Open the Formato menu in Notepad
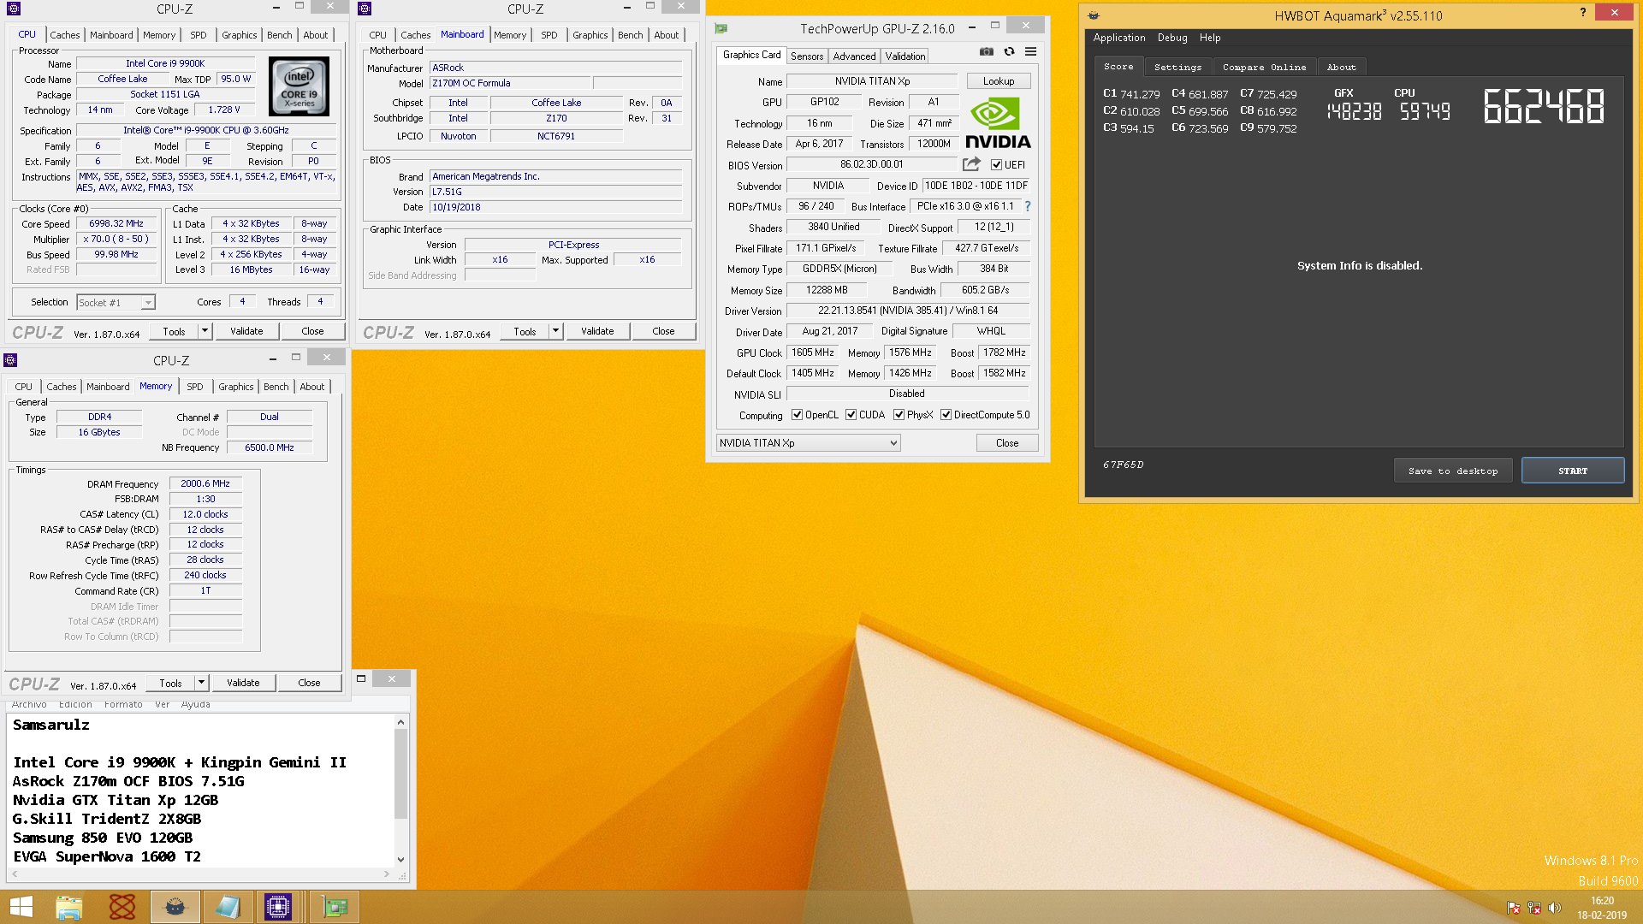Screen dimensions: 1643x924 (x=123, y=705)
